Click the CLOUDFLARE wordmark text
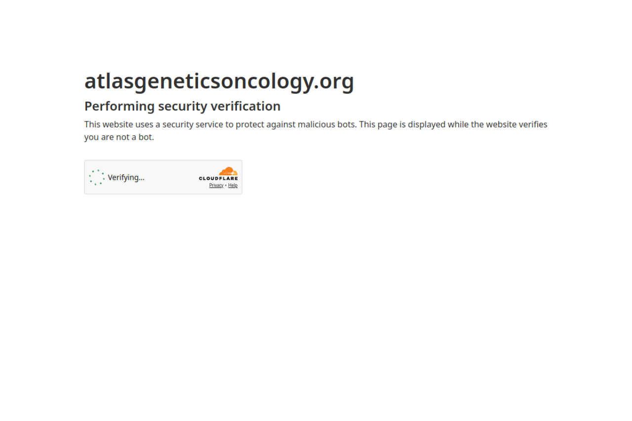 click(x=218, y=179)
